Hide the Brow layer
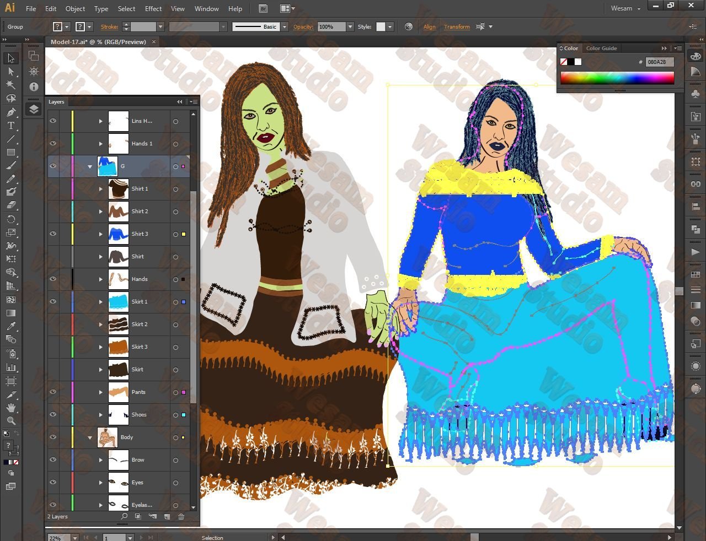This screenshot has width=706, height=541. 53,460
